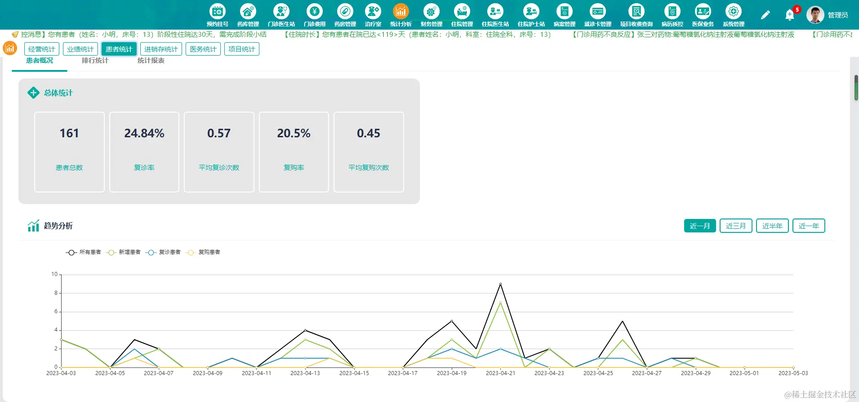This screenshot has width=859, height=402.
Task: Click the green plus icon beside 总体统计
Action: pyautogui.click(x=33, y=93)
